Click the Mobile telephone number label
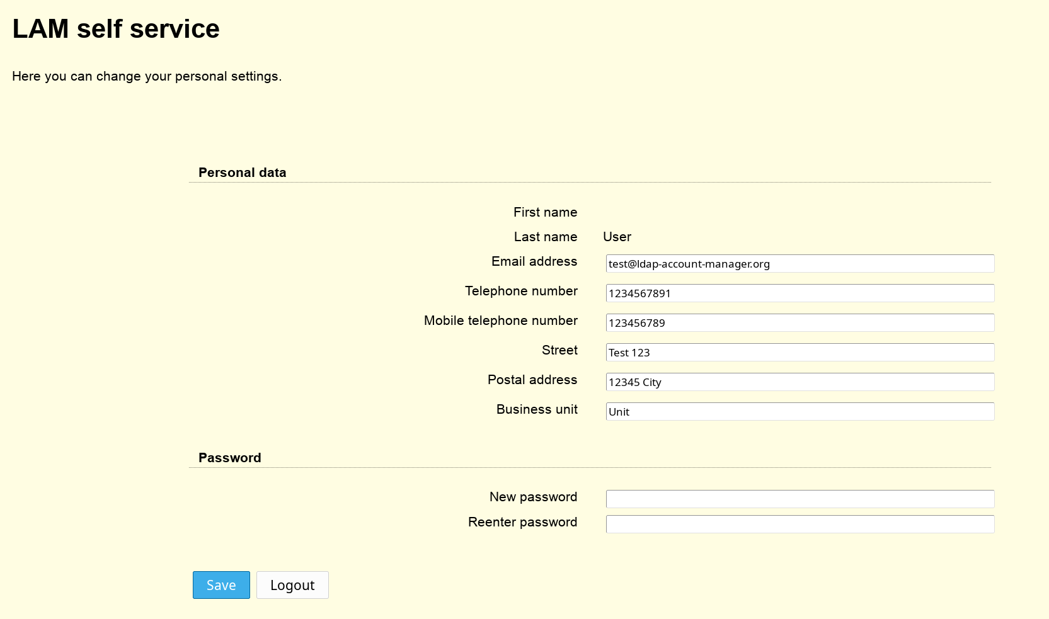The image size is (1049, 619). tap(500, 321)
